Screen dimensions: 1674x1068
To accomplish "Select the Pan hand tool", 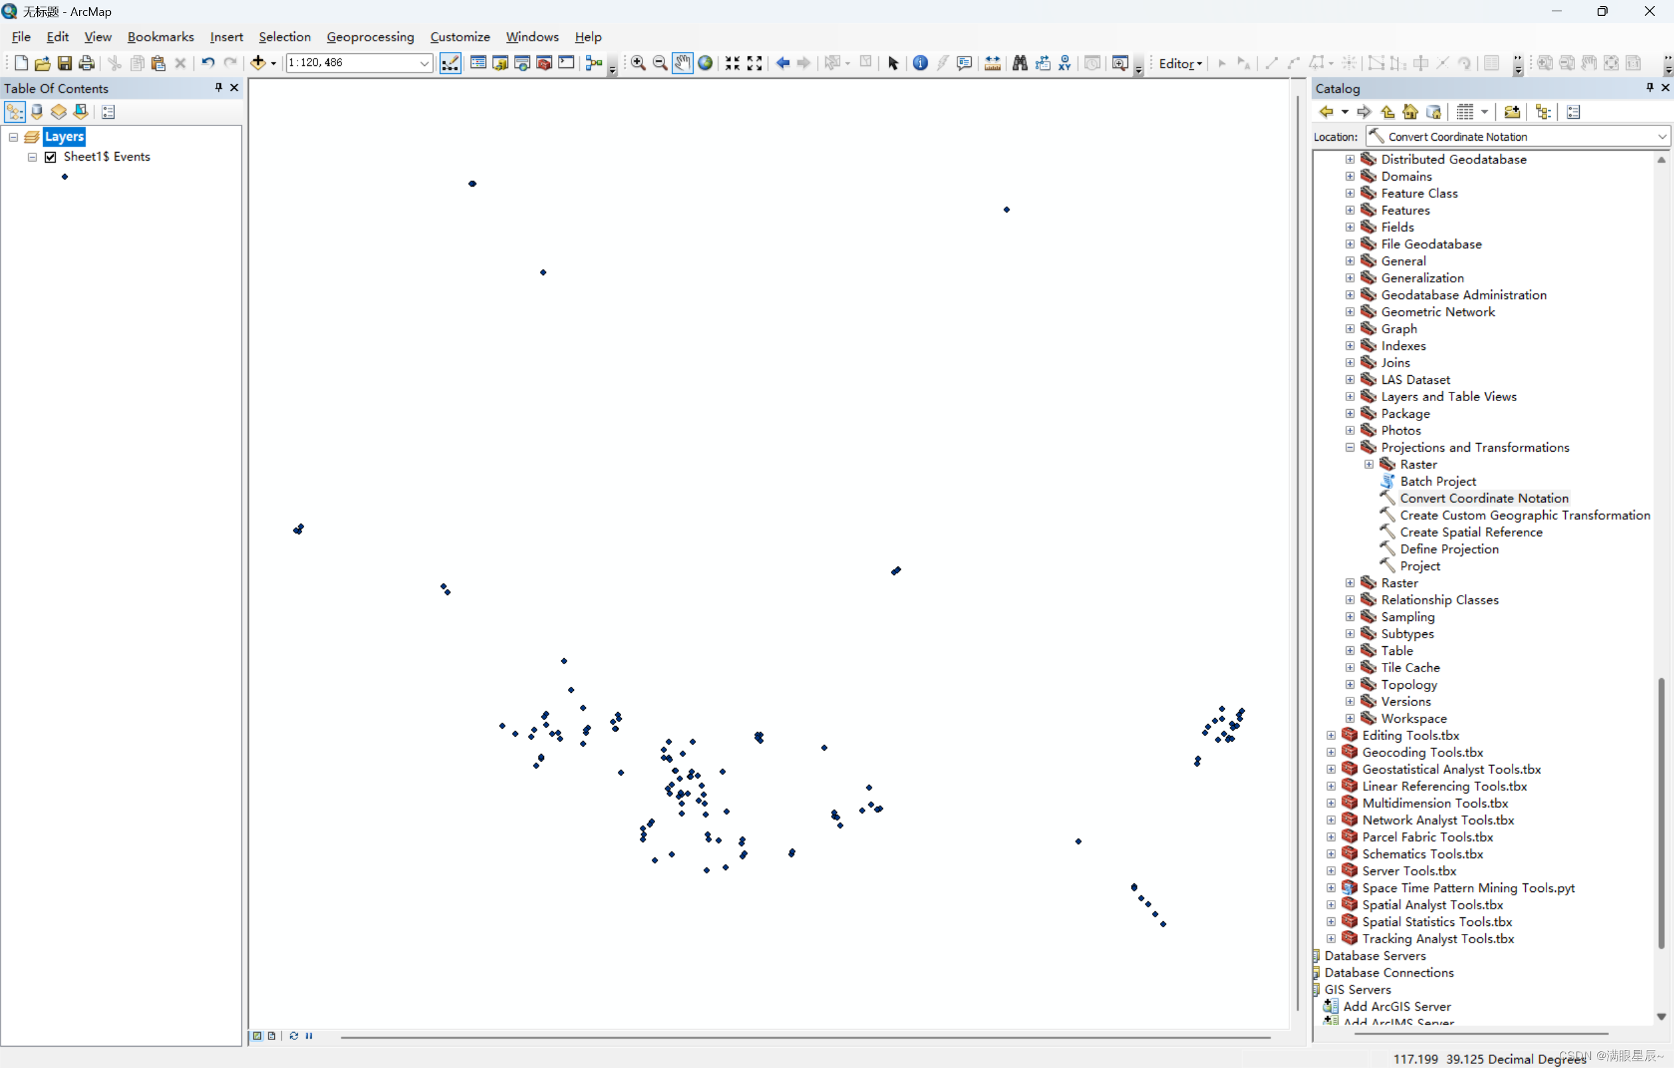I will pos(682,63).
